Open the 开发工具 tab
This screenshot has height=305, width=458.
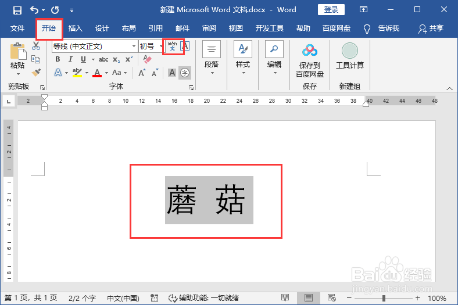(x=269, y=28)
